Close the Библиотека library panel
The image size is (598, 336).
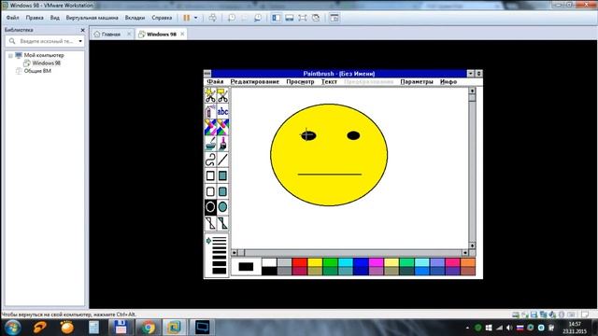pyautogui.click(x=83, y=30)
